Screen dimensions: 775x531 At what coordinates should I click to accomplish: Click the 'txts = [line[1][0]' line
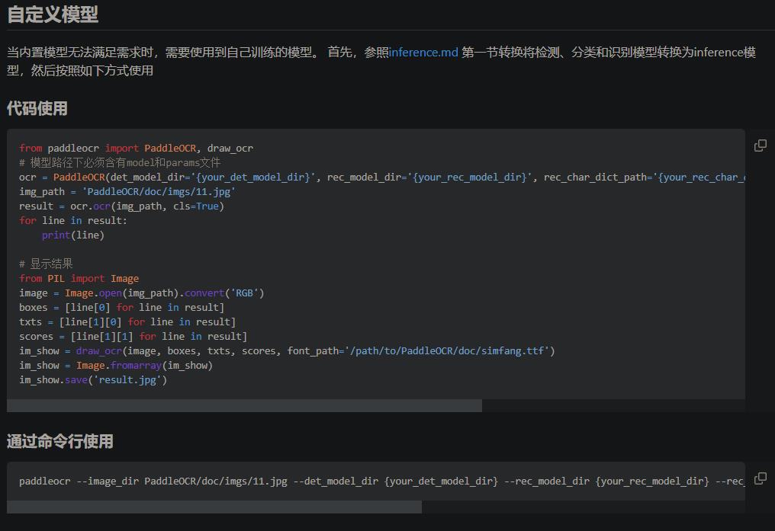127,321
